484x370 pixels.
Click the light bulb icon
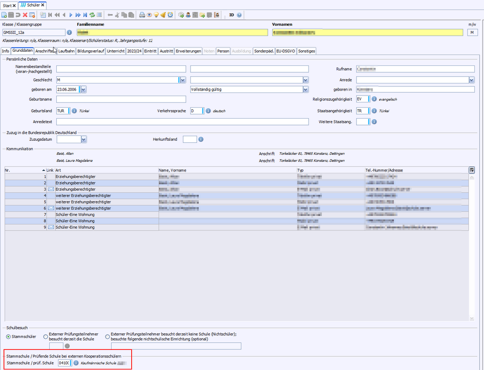coord(156,15)
